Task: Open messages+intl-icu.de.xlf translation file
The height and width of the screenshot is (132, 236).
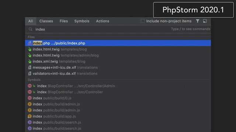Action: (x=118, y=67)
